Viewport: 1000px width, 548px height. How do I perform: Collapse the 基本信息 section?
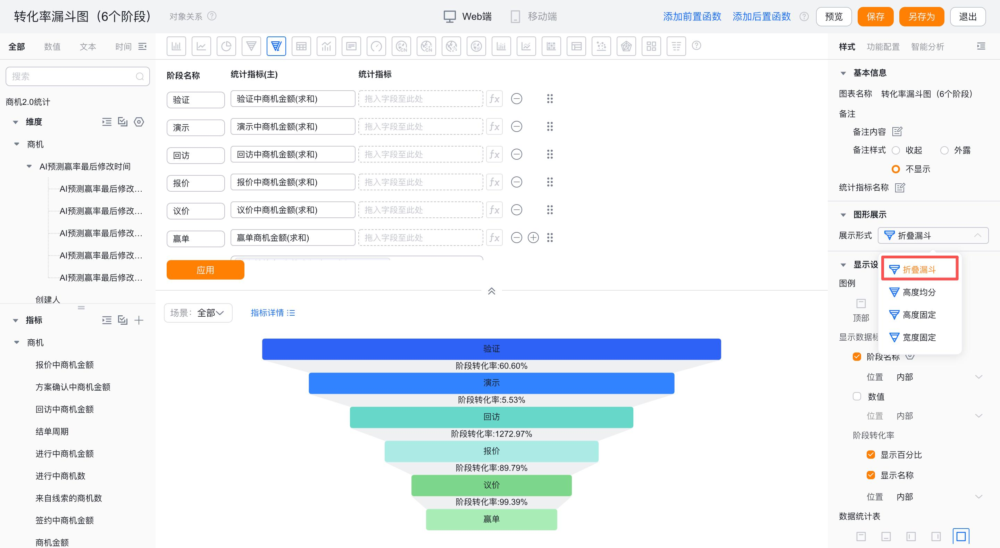point(843,73)
